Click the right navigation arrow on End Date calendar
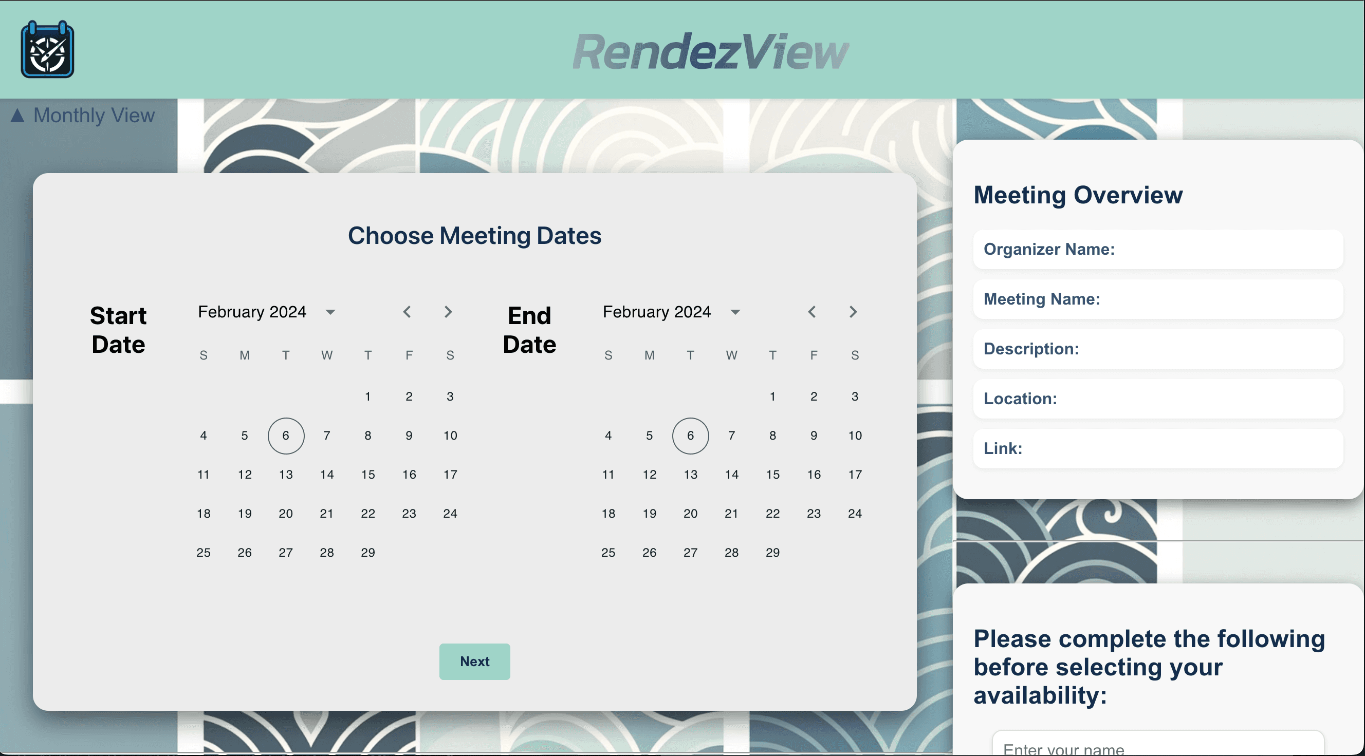This screenshot has height=756, width=1365. coord(853,311)
